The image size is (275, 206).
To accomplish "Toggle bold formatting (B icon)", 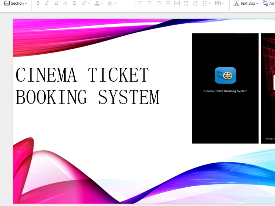I will (x=38, y=3).
